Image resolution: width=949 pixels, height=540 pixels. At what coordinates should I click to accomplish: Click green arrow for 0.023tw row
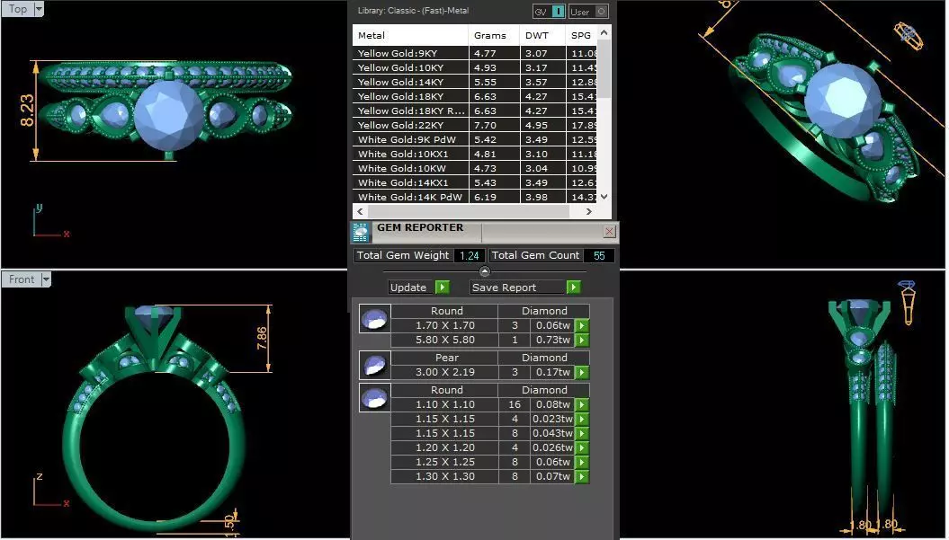tap(582, 419)
